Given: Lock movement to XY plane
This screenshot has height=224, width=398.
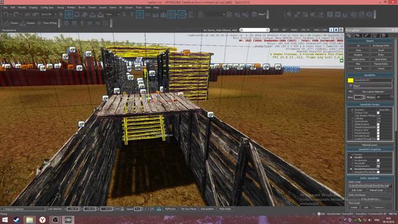Looking at the screenshot, I should 148,14.
